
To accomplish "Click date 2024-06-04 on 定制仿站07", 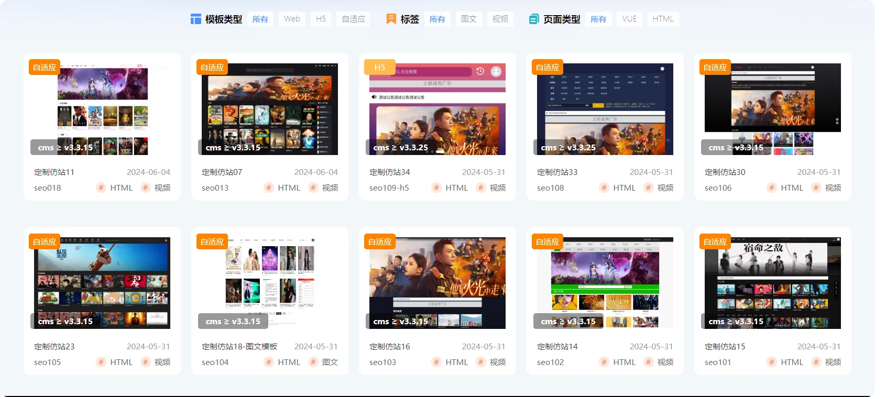I will [x=316, y=172].
